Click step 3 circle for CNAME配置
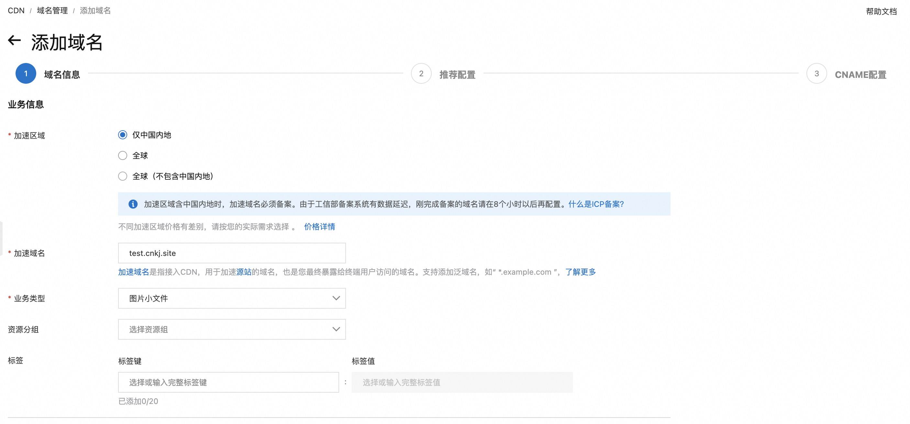This screenshot has width=910, height=424. pyautogui.click(x=816, y=74)
